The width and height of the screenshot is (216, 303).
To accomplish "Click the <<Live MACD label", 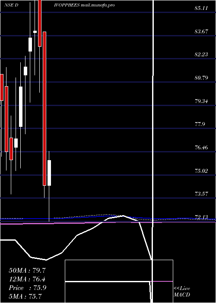I will pyautogui.click(x=182, y=292).
